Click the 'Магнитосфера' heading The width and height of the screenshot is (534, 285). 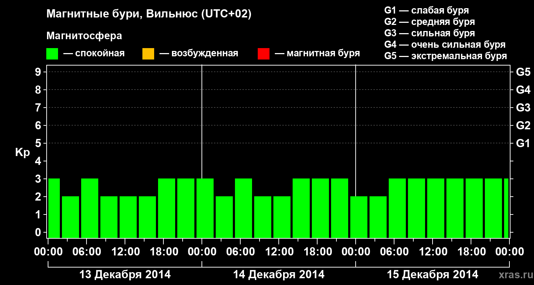[x=84, y=36]
